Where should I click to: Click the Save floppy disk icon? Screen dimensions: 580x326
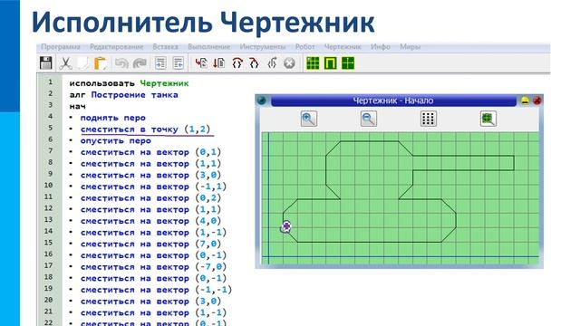pyautogui.click(x=46, y=63)
